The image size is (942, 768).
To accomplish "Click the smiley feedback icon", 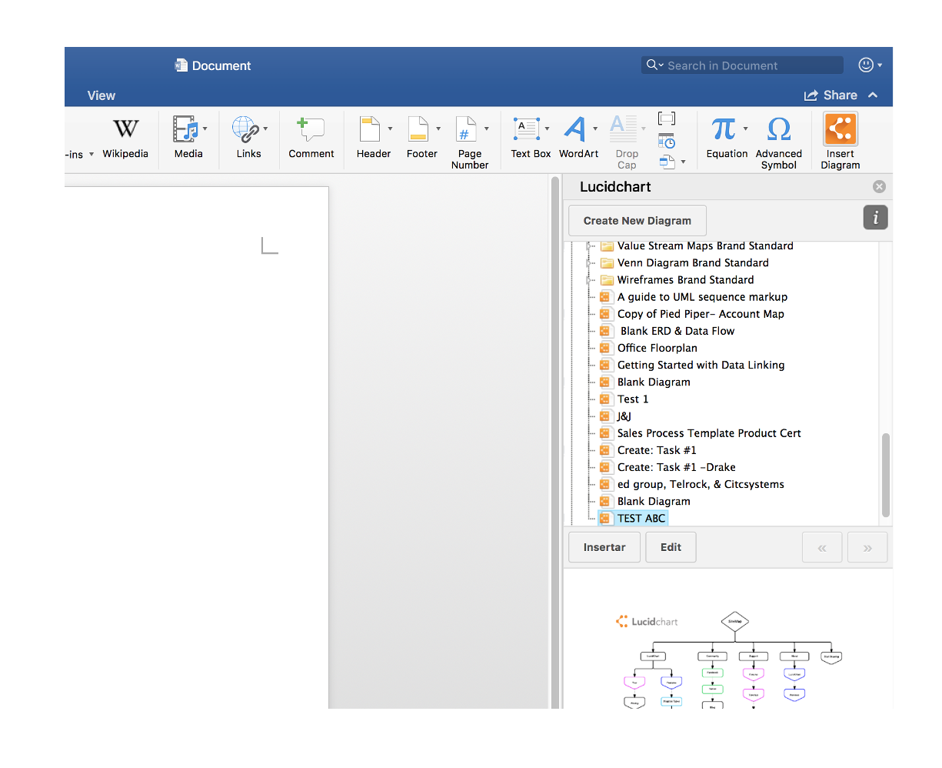I will (866, 65).
